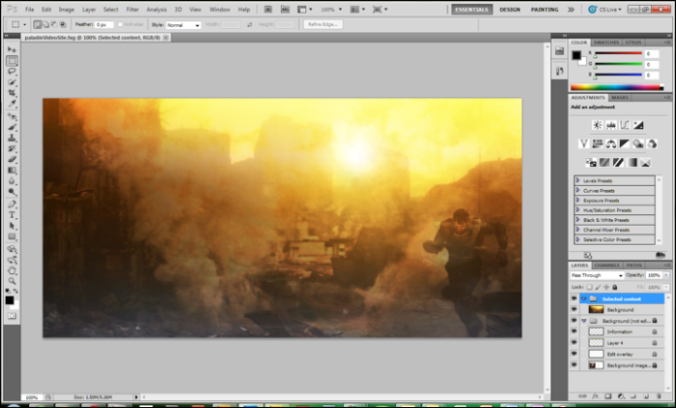Select the Crop tool
Image resolution: width=676 pixels, height=408 pixels.
click(x=12, y=94)
